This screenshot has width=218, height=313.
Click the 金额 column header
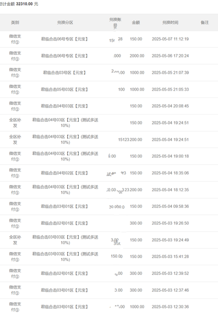pos(136,22)
